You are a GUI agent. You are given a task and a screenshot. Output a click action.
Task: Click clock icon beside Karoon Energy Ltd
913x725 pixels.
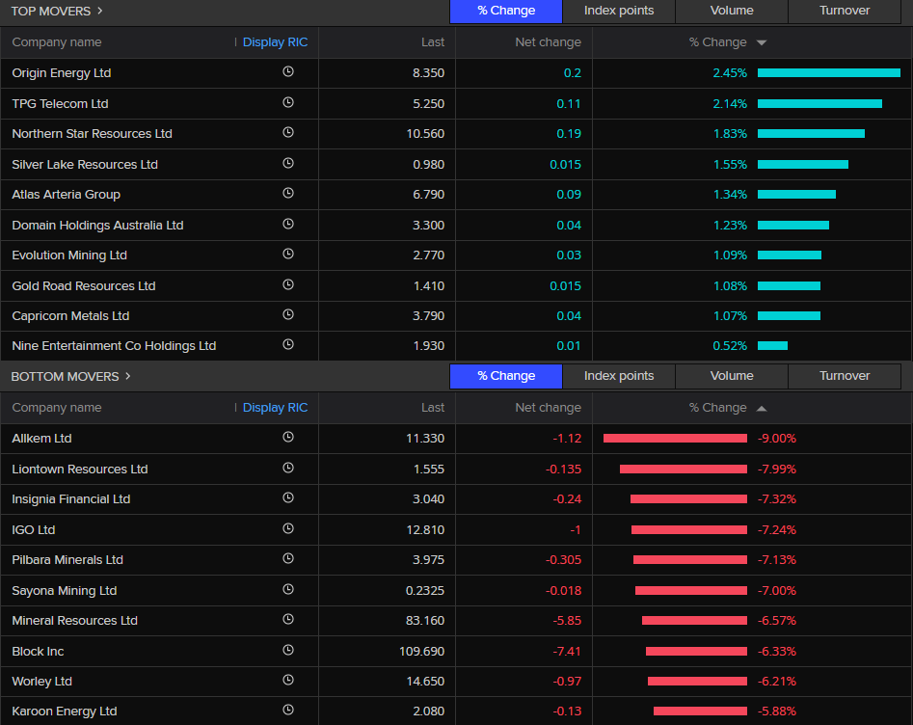288,710
